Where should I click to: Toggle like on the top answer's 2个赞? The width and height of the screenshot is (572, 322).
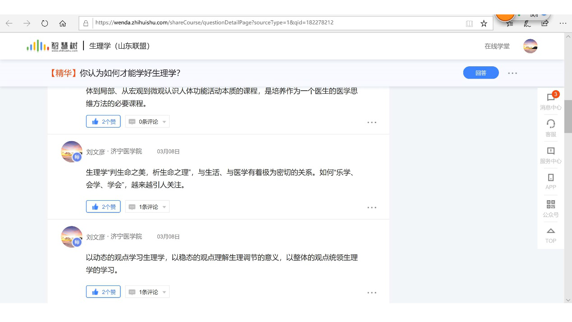click(103, 121)
